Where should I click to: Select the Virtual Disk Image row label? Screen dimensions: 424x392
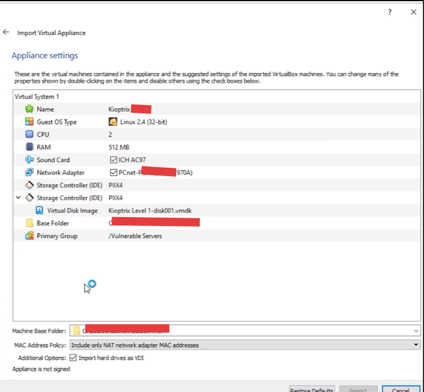(x=72, y=211)
